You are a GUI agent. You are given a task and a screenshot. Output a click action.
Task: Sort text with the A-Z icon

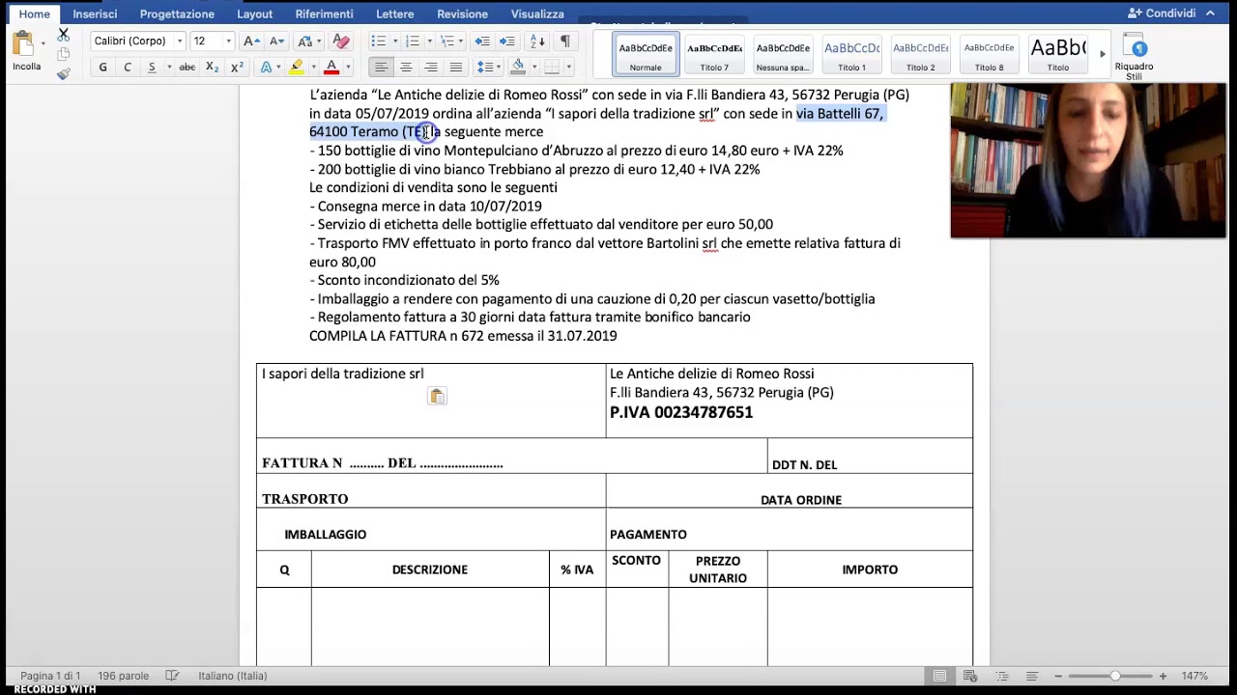pos(538,41)
